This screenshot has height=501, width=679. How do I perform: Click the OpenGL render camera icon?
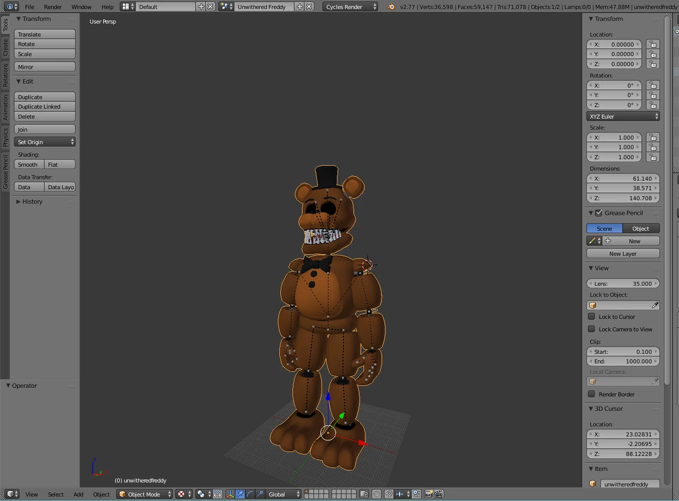pos(428,494)
